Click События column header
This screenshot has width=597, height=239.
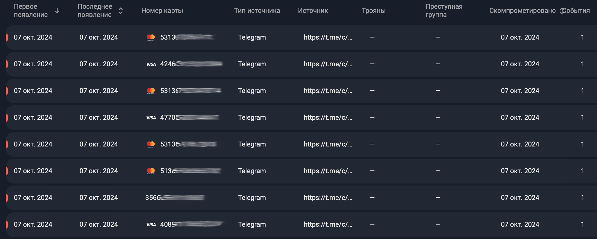[x=577, y=11]
